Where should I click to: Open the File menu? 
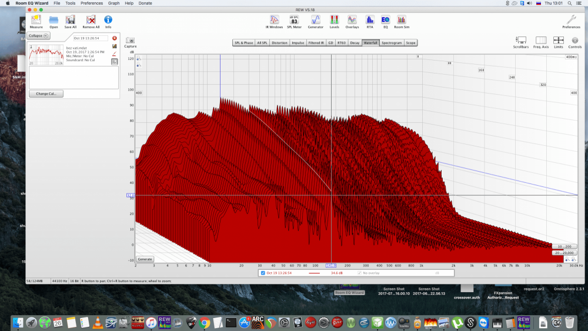(x=56, y=3)
